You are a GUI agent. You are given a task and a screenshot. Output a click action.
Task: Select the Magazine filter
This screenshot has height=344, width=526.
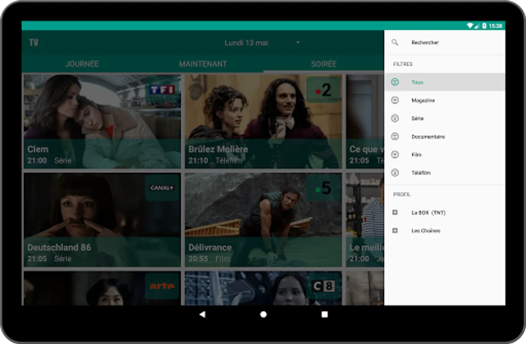click(x=445, y=100)
